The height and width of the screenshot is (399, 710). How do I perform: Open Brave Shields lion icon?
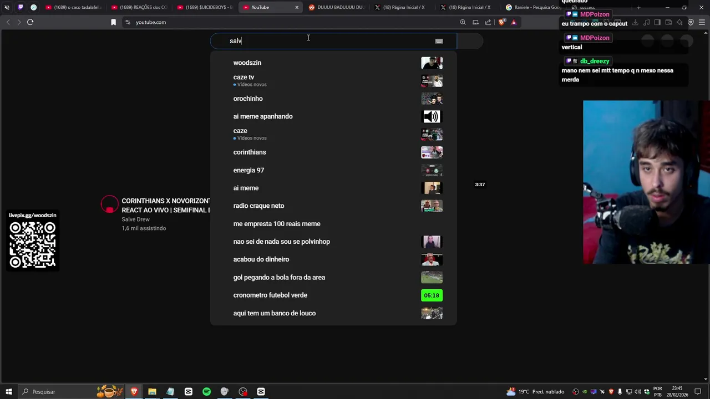[501, 22]
